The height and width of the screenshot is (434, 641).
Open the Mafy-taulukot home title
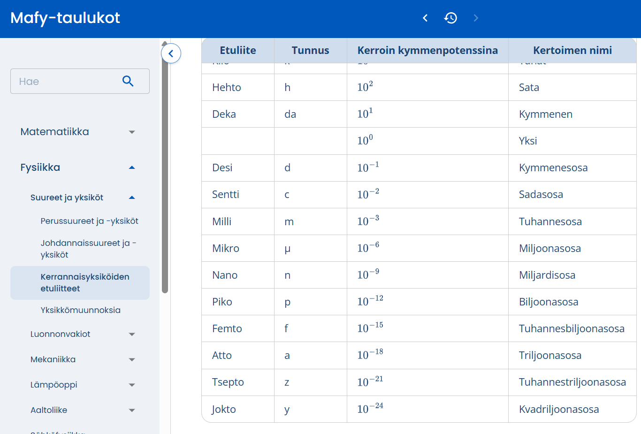click(65, 18)
